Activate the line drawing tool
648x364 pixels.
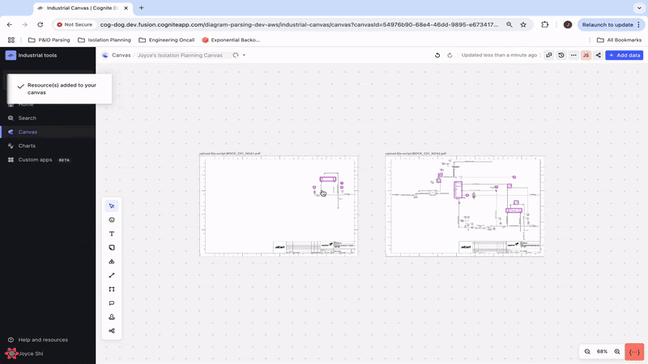112,275
